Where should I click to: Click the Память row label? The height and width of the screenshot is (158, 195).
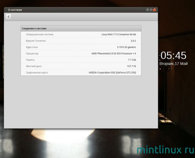coord(30,60)
